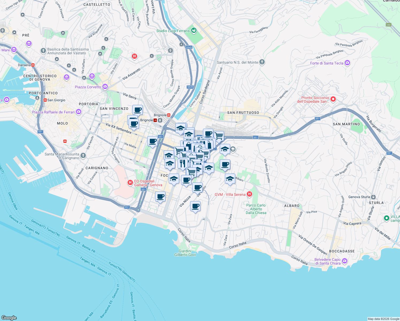Click the GVM - Villa Serena hospital marker

[249, 194]
